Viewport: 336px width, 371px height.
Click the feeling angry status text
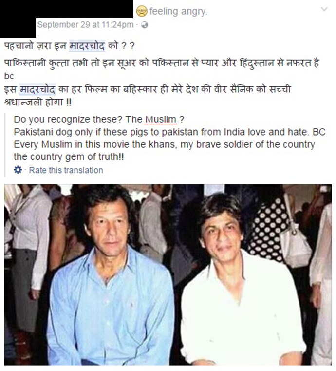click(178, 11)
